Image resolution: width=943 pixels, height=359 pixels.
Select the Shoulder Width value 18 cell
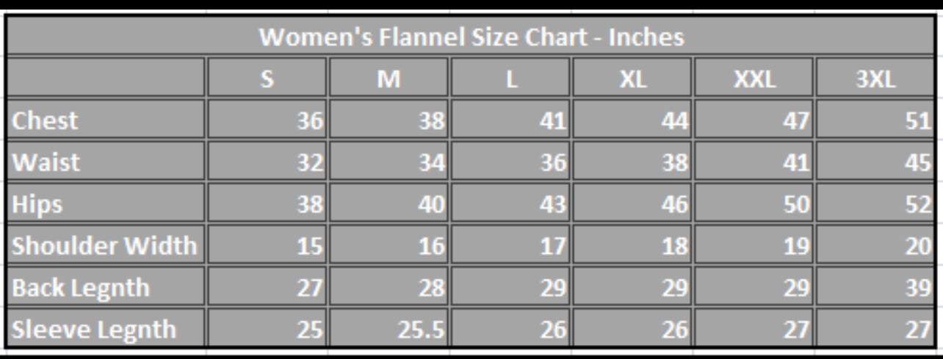pyautogui.click(x=632, y=246)
